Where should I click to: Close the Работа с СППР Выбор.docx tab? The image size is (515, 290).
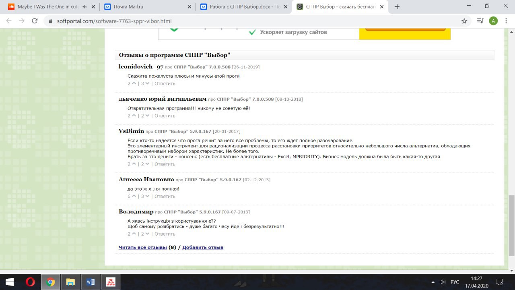tap(285, 7)
